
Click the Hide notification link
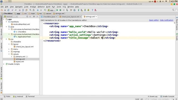coord(166,20)
